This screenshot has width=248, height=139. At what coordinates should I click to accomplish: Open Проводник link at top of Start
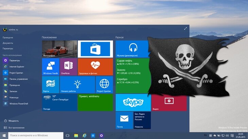pos(8,38)
